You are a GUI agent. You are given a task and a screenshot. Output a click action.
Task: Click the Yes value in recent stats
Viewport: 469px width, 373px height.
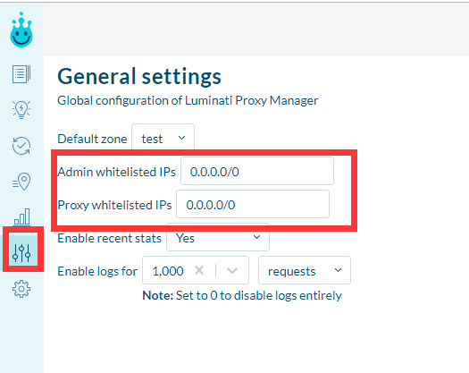[x=185, y=238]
